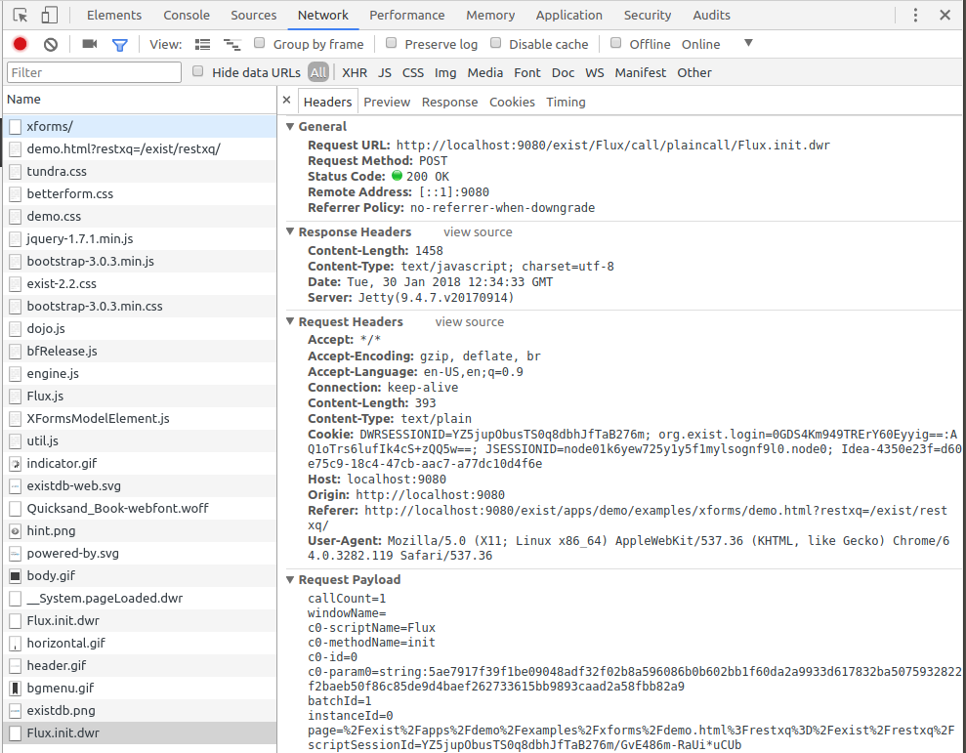Switch to request Response tab
This screenshot has width=966, height=753.
coord(449,103)
